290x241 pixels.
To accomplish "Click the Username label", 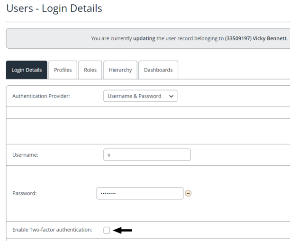I will [25, 155].
